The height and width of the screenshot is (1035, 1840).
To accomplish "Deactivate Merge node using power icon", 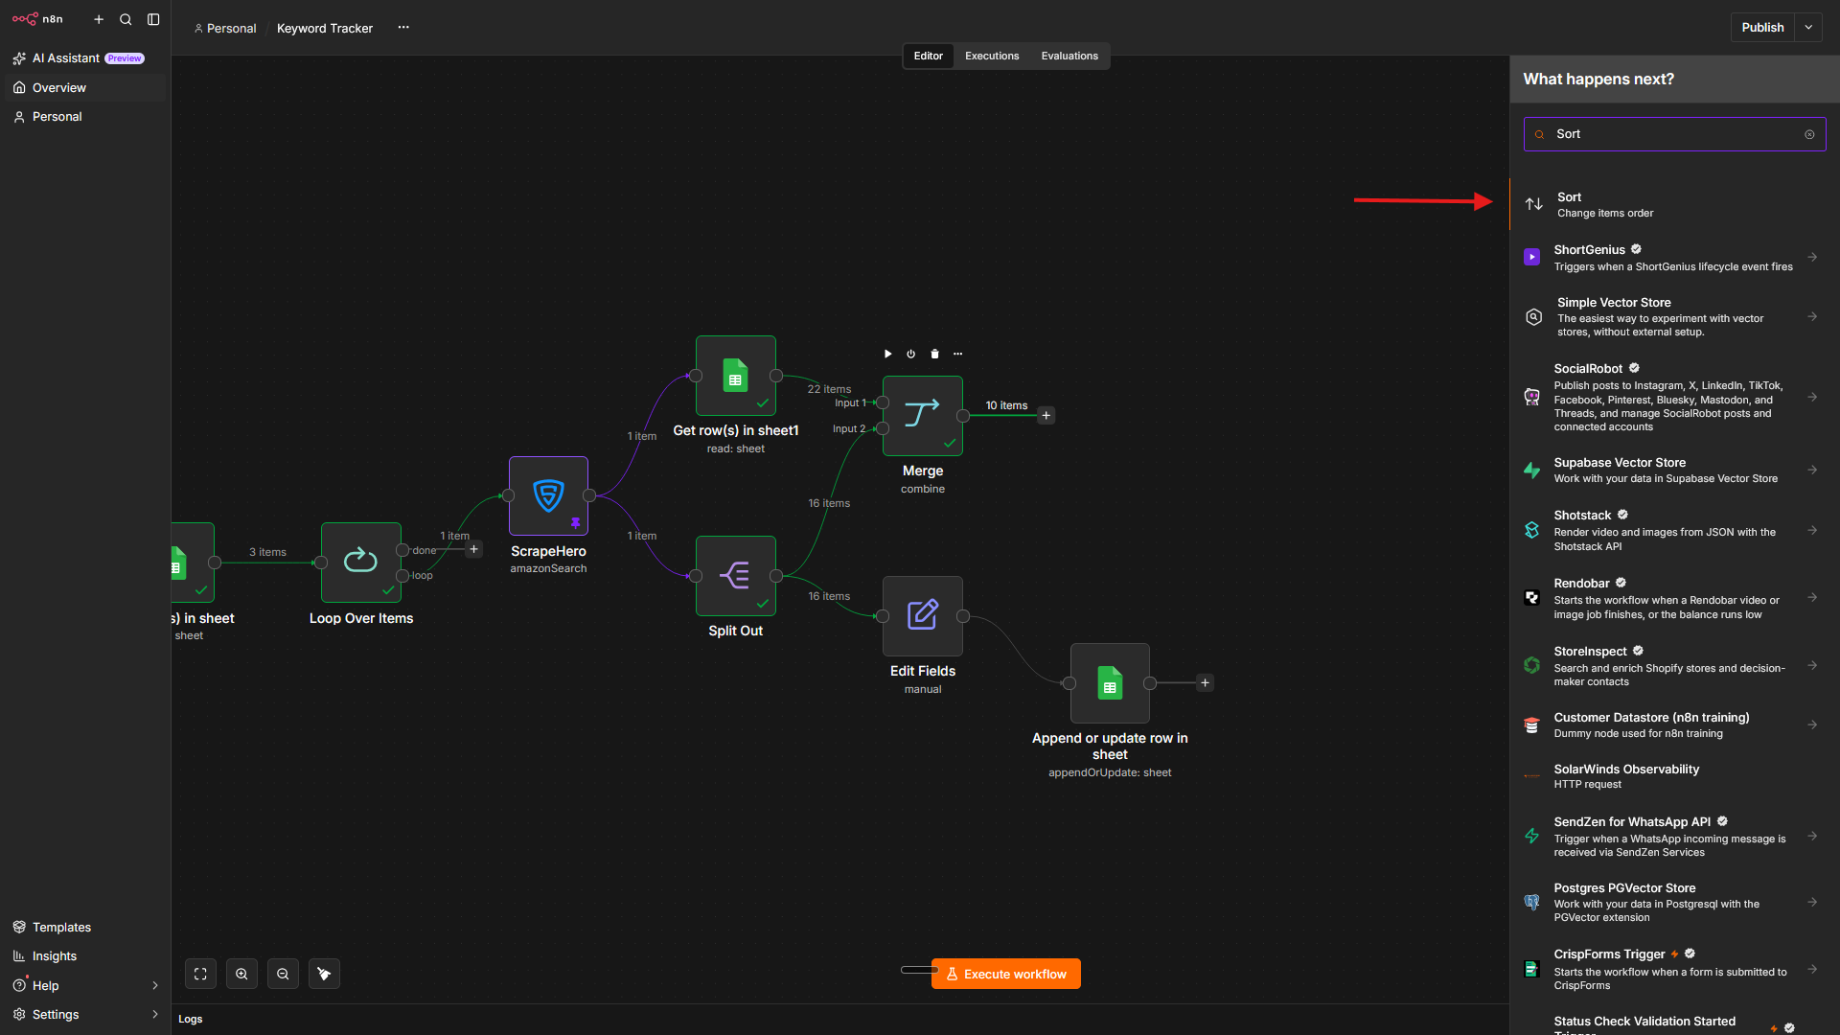I will [910, 354].
